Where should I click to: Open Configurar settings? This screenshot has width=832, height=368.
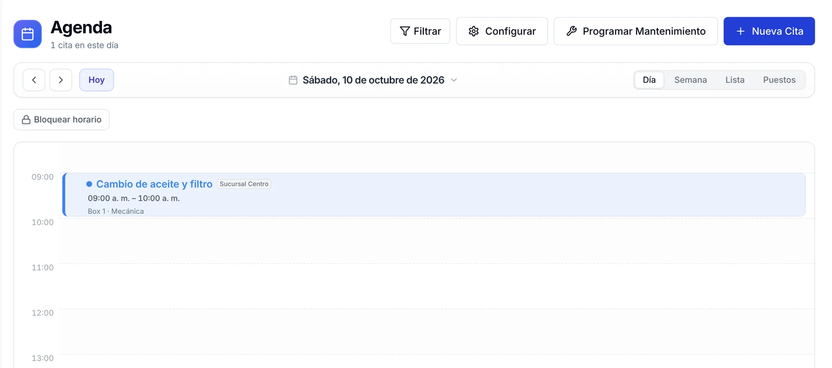[502, 31]
